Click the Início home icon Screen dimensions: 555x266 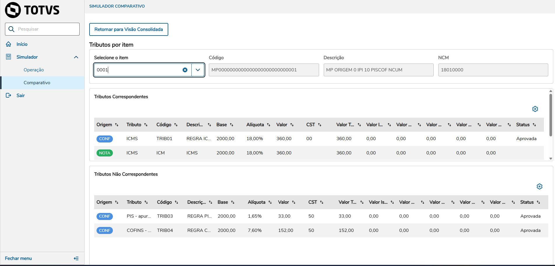[9, 44]
